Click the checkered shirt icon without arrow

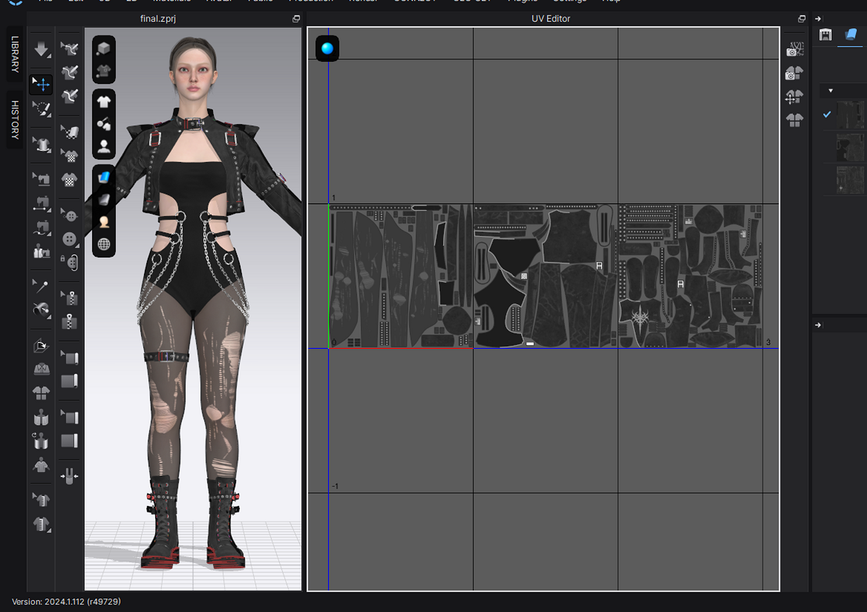point(69,180)
